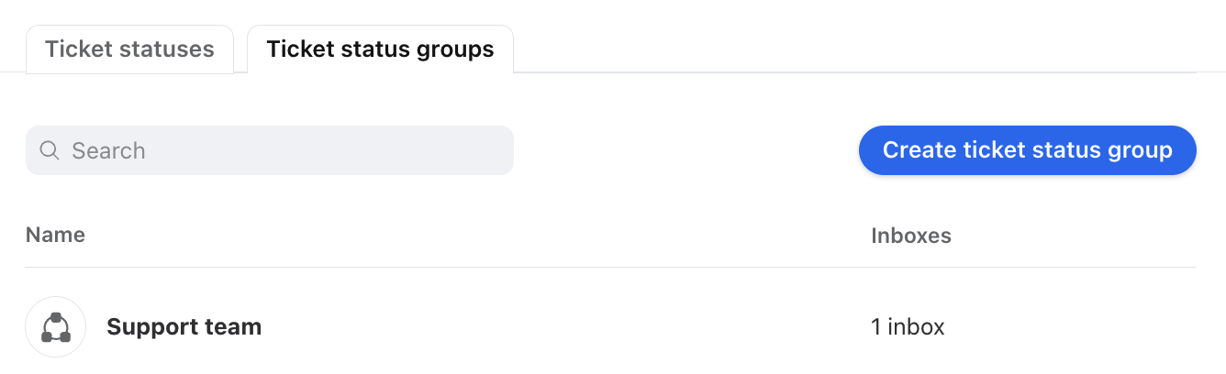Switch to the Ticket statuses tab
Image resolution: width=1226 pixels, height=374 pixels.
point(129,49)
